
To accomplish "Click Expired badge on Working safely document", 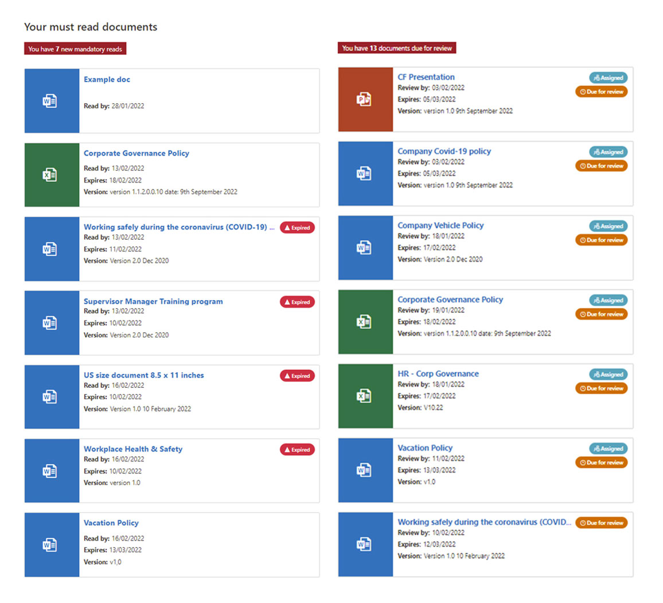I will (x=297, y=228).
